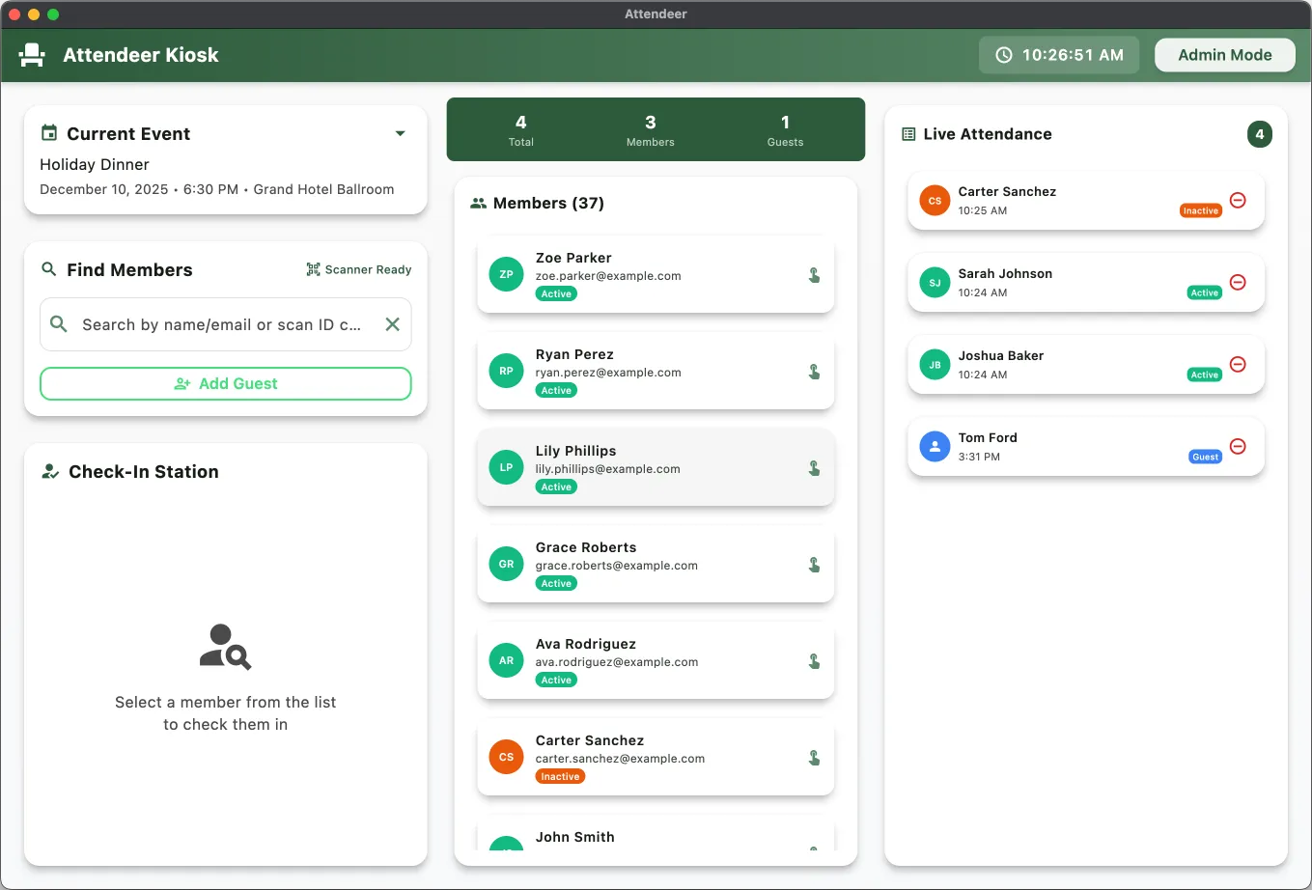Click the Guests count in the stats bar
Viewport: 1312px width, 890px height.
[x=784, y=129]
